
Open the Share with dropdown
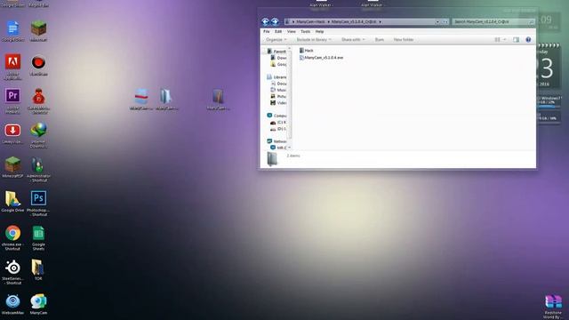[x=353, y=39]
